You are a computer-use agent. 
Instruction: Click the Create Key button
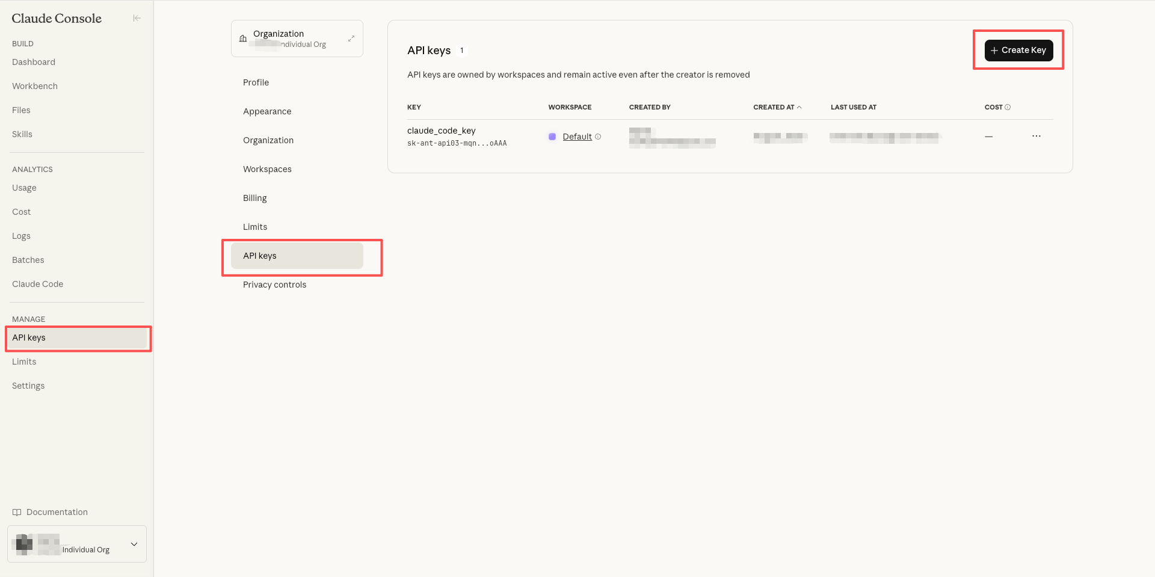point(1018,50)
